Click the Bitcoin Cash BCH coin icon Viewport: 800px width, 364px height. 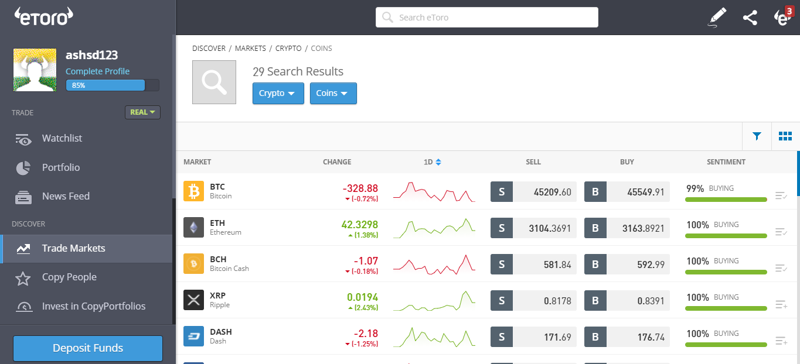193,263
